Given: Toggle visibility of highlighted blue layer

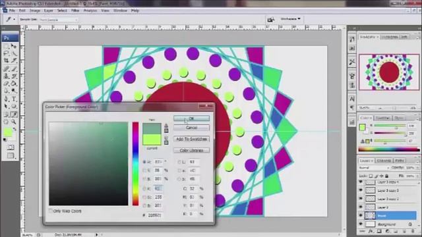Looking at the screenshot, I should [x=361, y=215].
